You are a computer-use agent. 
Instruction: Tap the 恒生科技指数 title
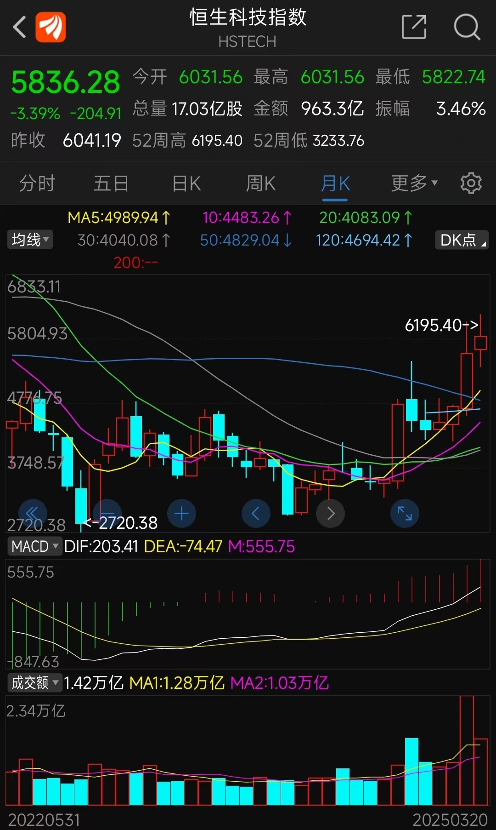coord(248,17)
